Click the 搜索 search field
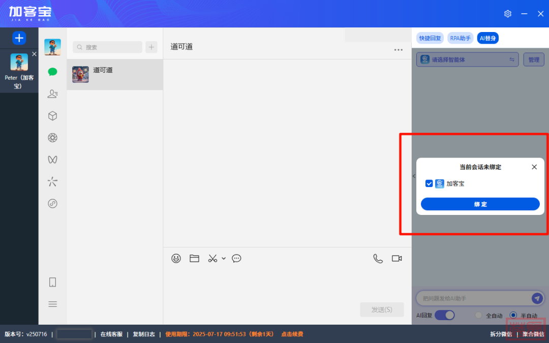Viewport: 549px width, 343px height. point(108,47)
